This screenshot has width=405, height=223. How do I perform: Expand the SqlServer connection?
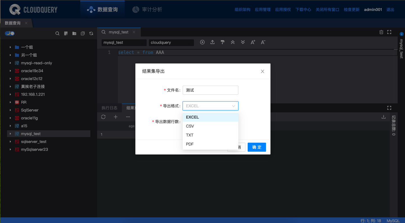[10, 110]
